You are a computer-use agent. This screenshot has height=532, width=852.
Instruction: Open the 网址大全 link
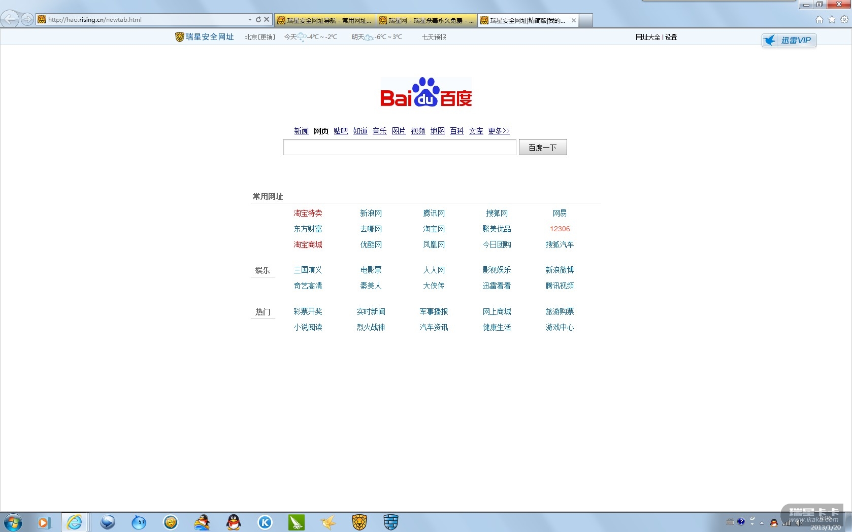[x=648, y=37]
